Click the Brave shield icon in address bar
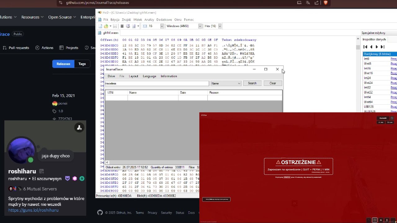This screenshot has height=223, width=397. [326, 2]
